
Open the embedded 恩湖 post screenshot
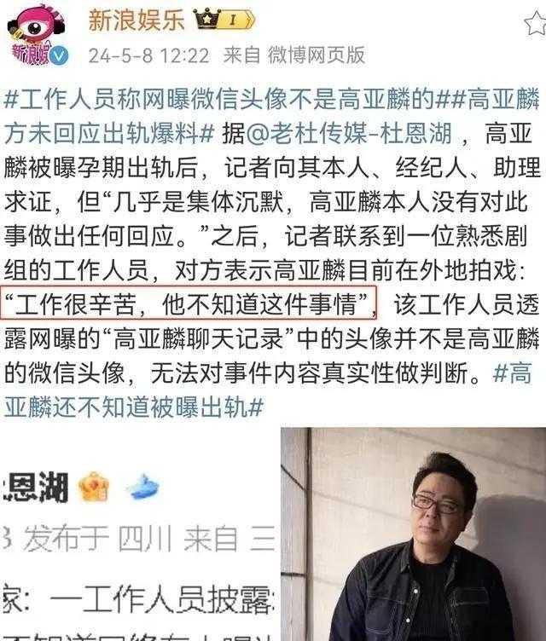(140, 534)
